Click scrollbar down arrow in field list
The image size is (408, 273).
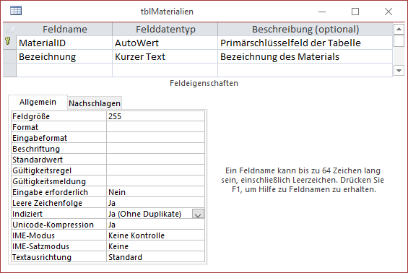[x=399, y=70]
